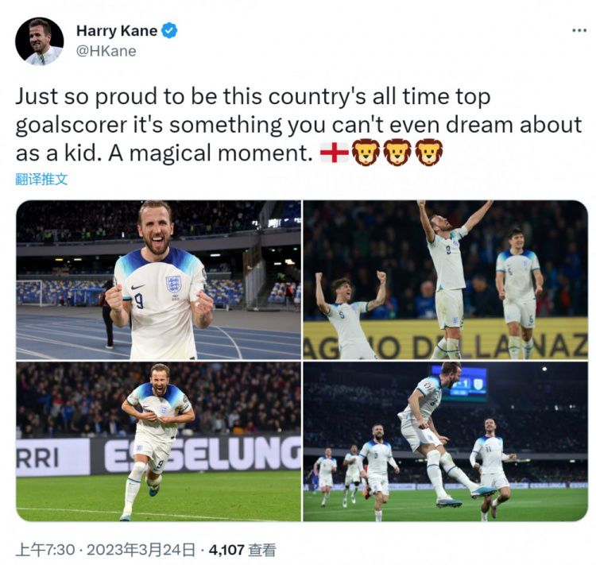Click the 4,107 view count number
596x565 pixels.
226,549
